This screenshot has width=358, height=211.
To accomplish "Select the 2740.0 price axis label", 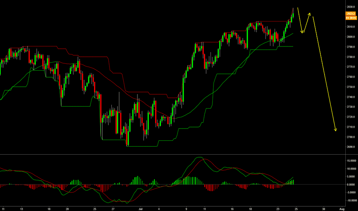I will 351,97.
